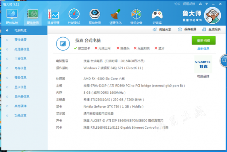The image size is (227, 152).
Task: Select 硬件检测 hardware detection icon
Action: point(33,16)
